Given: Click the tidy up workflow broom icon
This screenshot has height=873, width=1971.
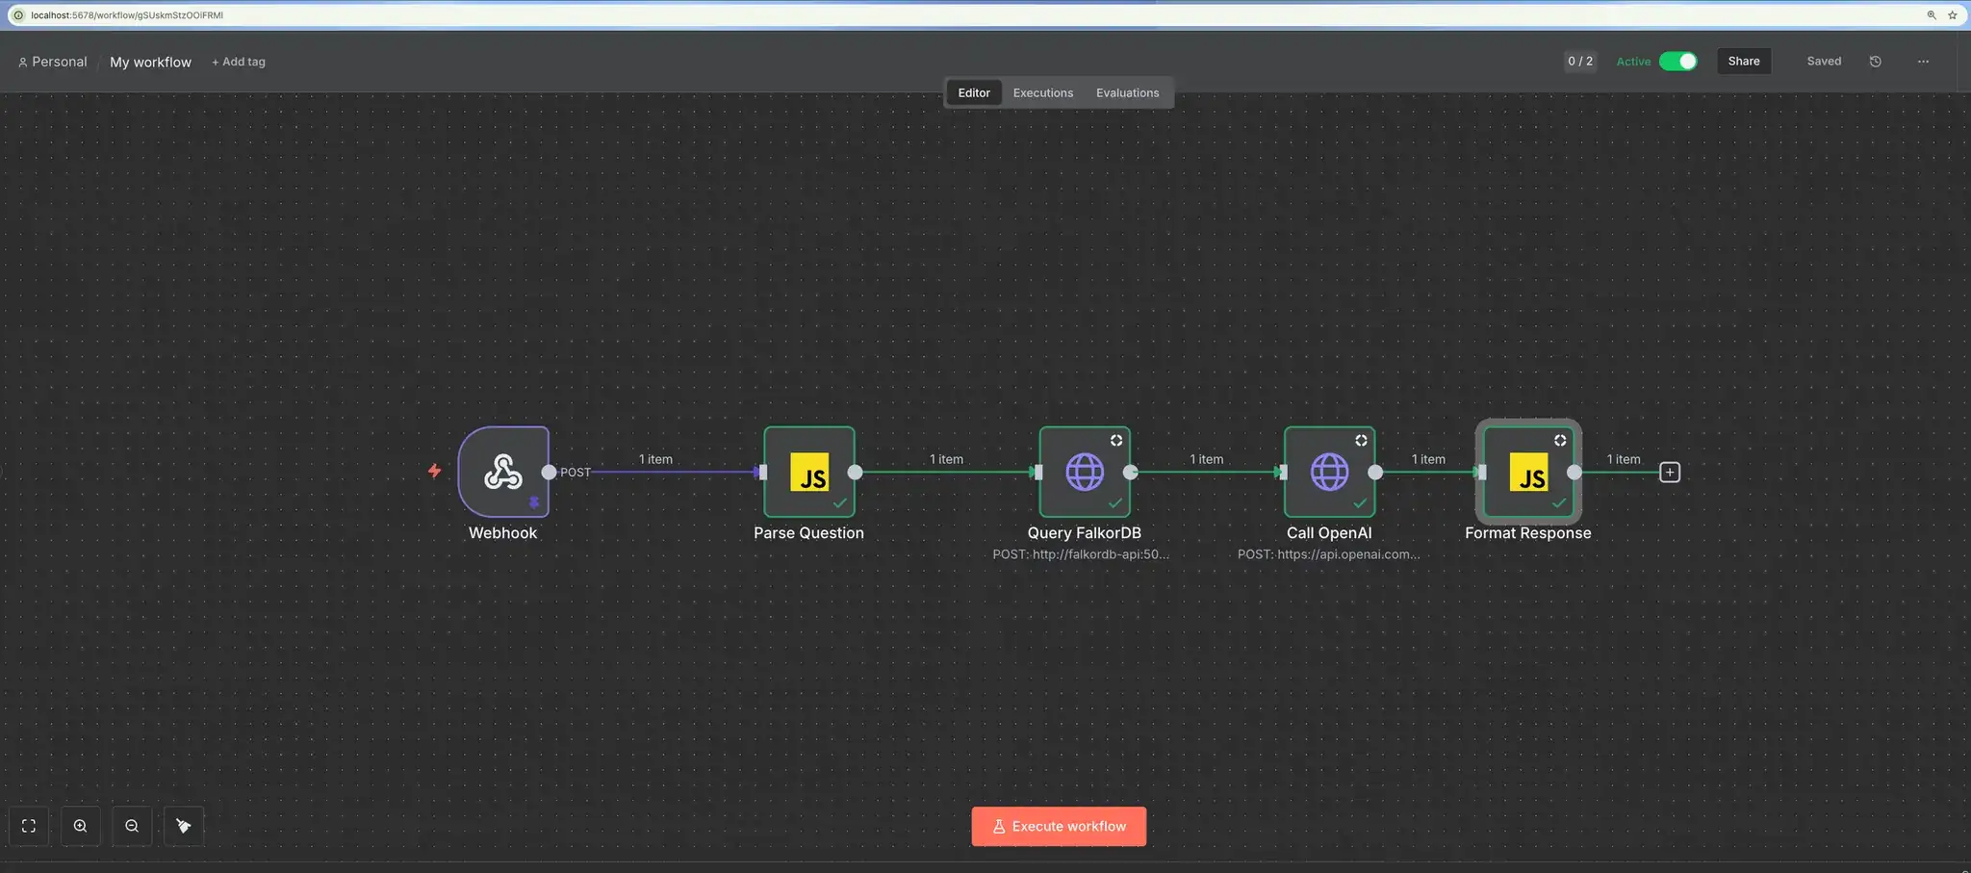Looking at the screenshot, I should [183, 825].
